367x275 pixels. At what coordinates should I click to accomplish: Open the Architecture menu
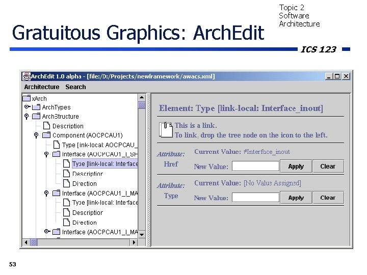[42, 87]
